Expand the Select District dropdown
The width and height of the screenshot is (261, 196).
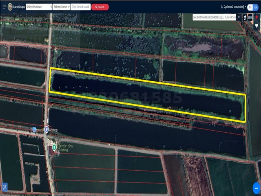61,7
